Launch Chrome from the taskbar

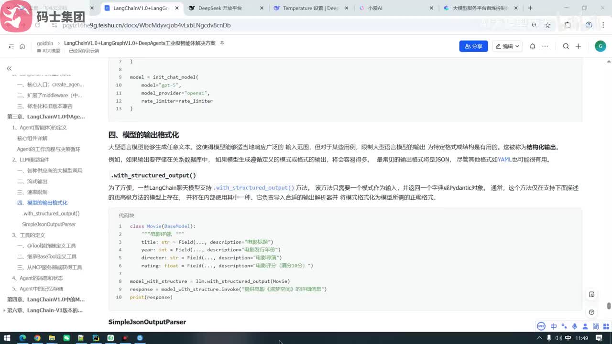pos(37,338)
